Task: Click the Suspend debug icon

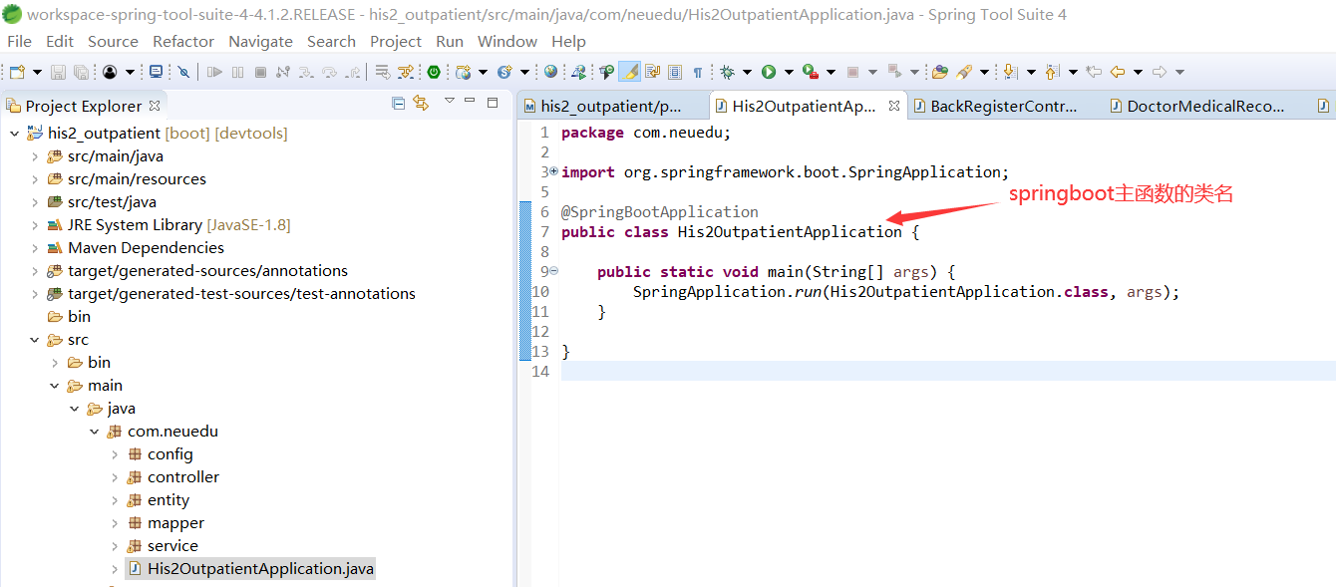Action: point(237,72)
